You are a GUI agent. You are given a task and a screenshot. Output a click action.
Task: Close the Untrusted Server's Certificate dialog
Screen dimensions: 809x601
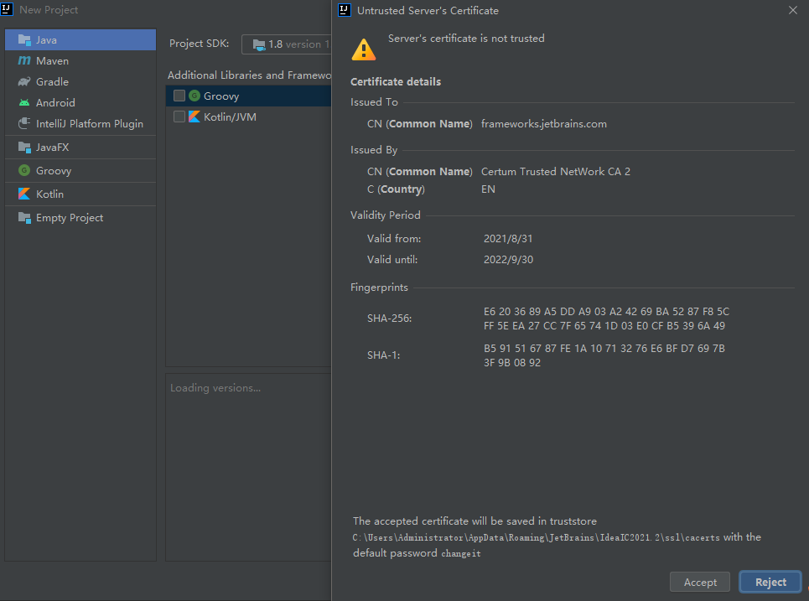coord(793,10)
